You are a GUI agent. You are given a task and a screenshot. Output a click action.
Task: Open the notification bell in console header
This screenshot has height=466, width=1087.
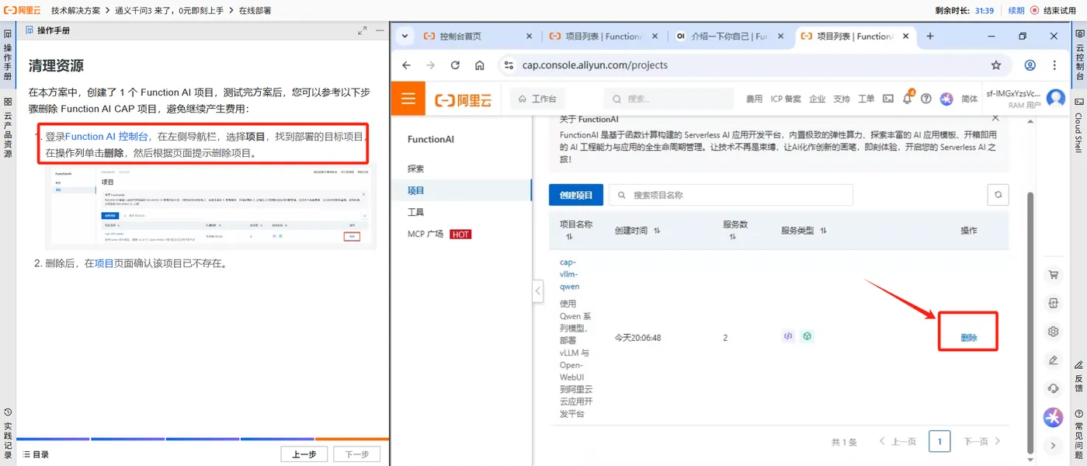[x=907, y=99]
